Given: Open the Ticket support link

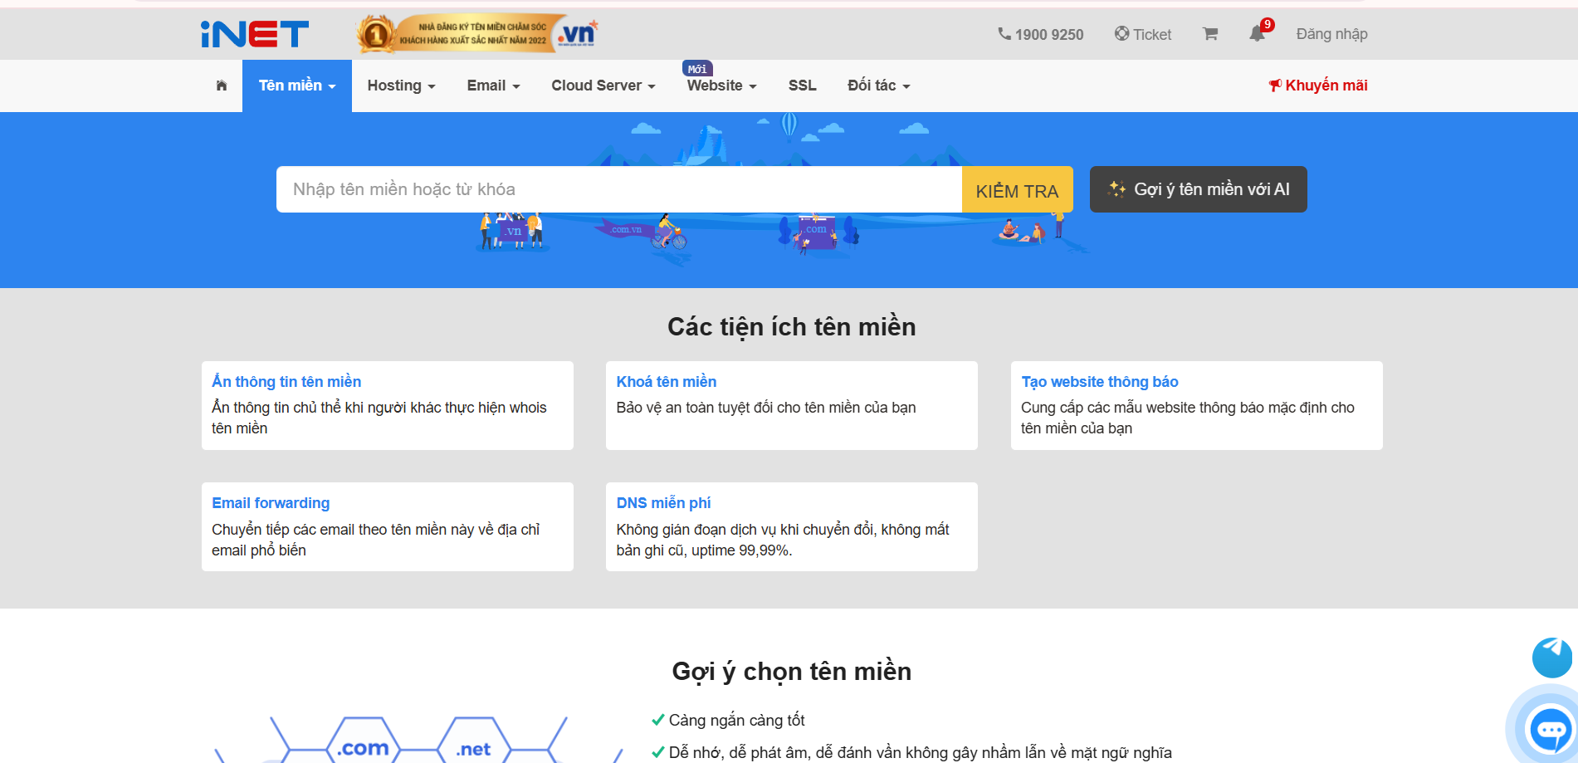Looking at the screenshot, I should (1143, 34).
